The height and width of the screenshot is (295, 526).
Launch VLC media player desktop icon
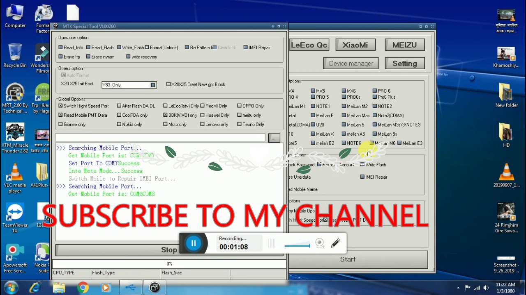(15, 178)
